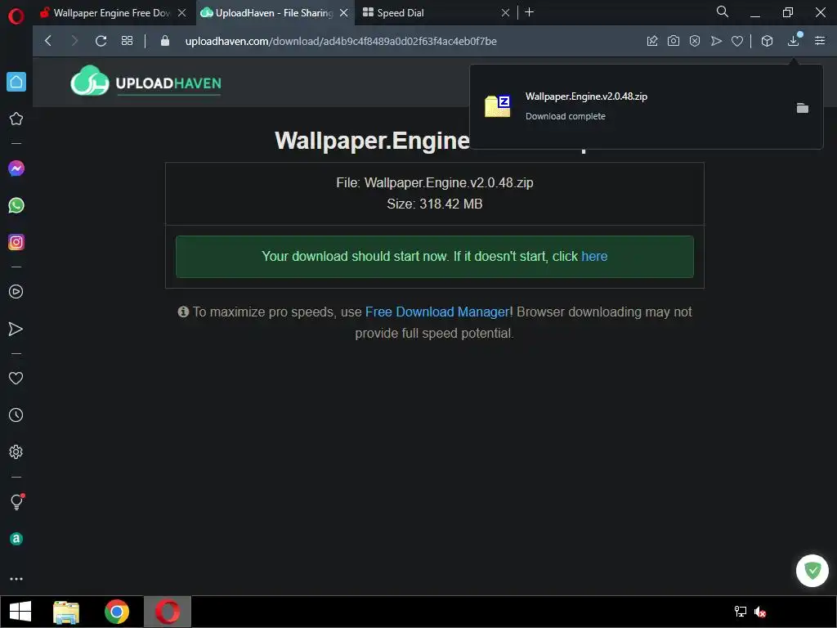Reload the UploadHaven page

tap(101, 41)
